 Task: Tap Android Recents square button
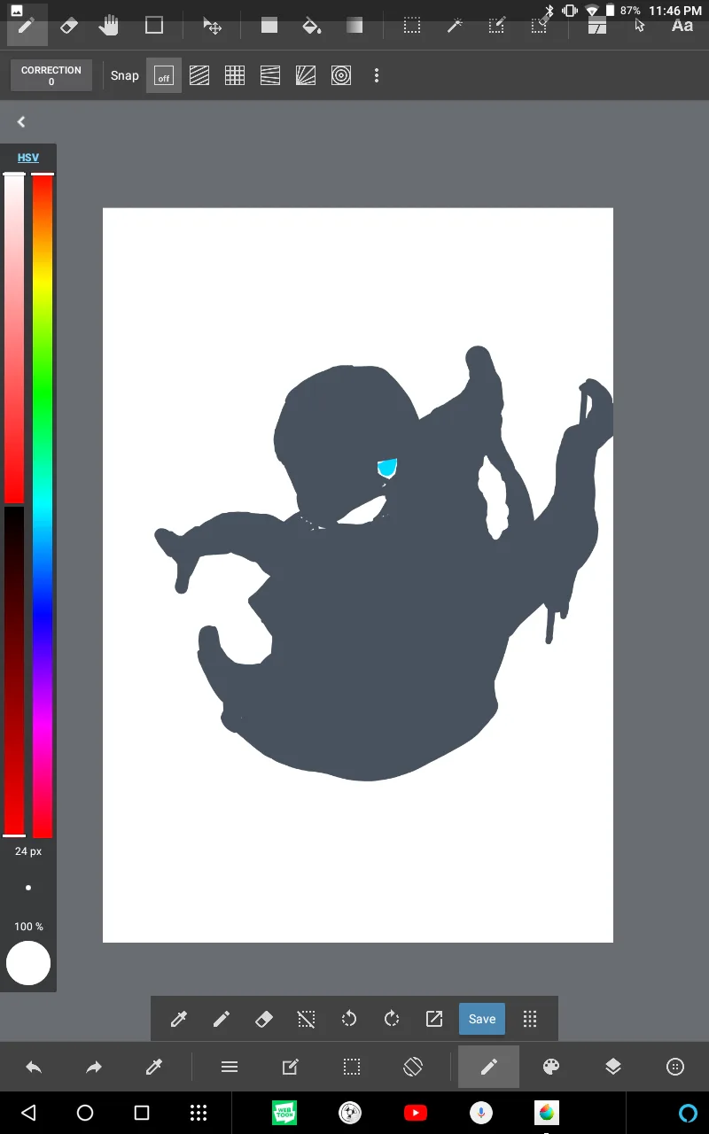coord(142,1113)
